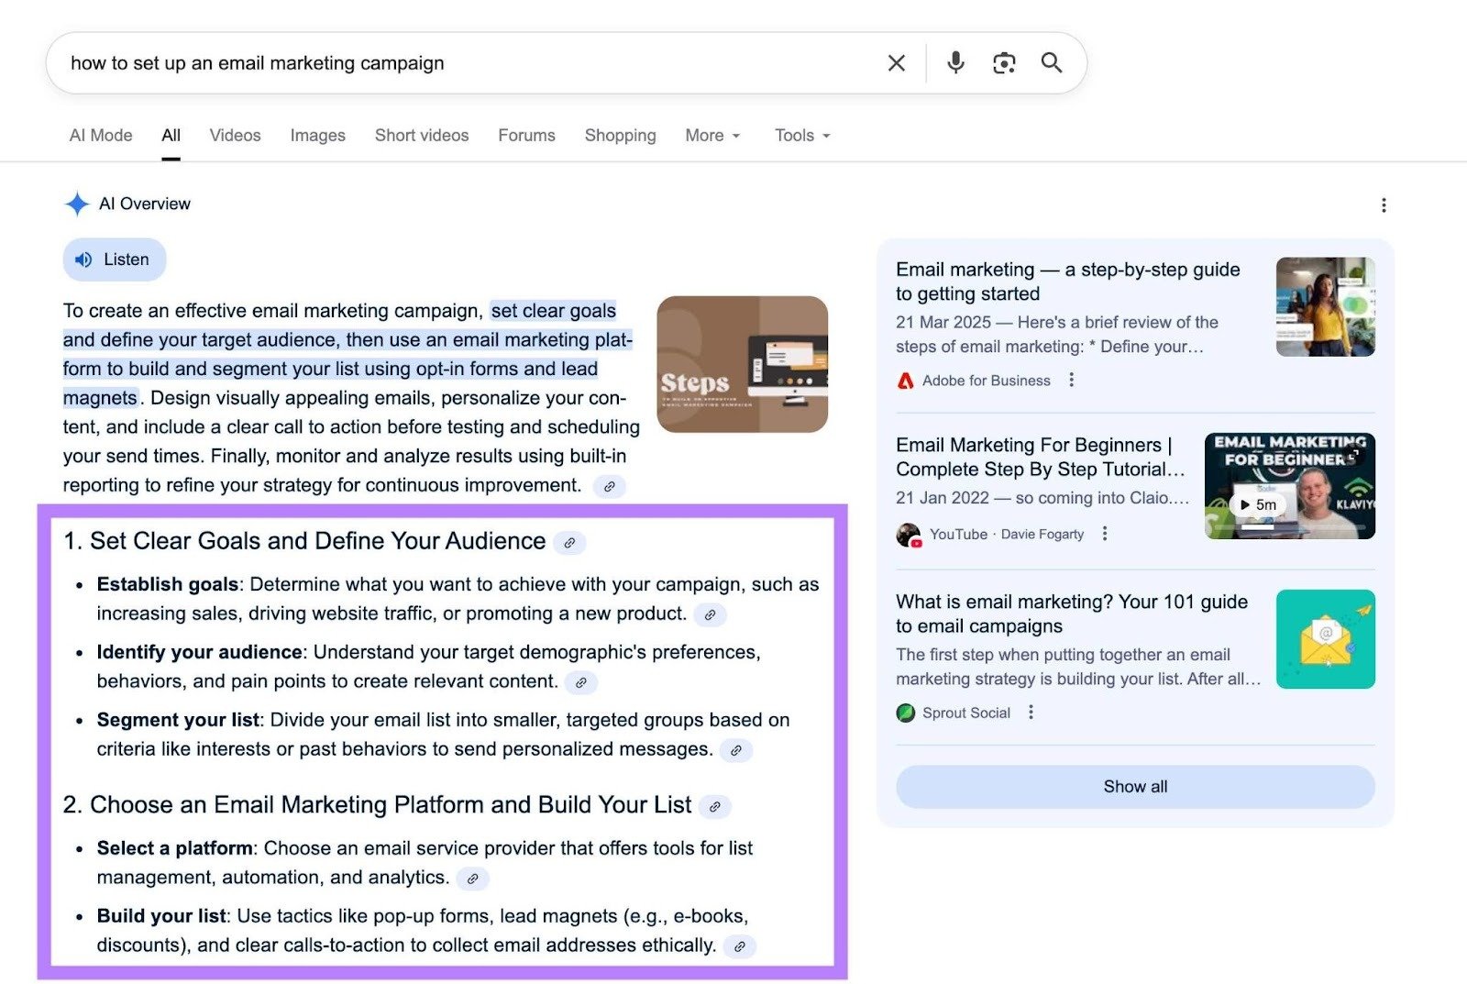Image resolution: width=1467 pixels, height=984 pixels.
Task: Start a voice search with the microphone icon
Action: (x=954, y=62)
